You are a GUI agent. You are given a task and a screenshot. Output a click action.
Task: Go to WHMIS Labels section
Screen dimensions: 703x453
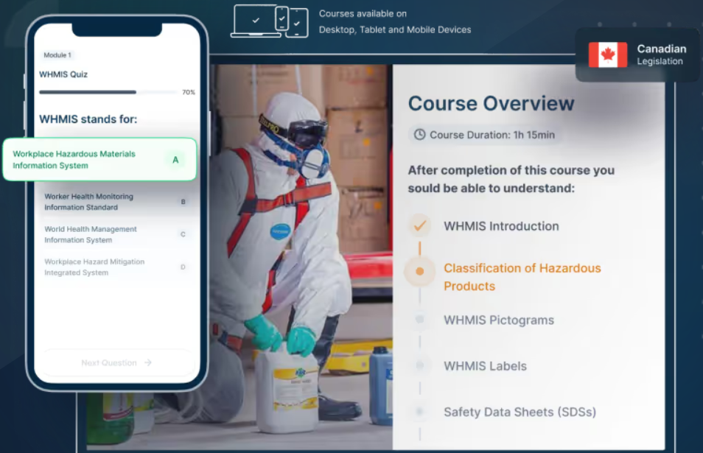click(x=485, y=366)
